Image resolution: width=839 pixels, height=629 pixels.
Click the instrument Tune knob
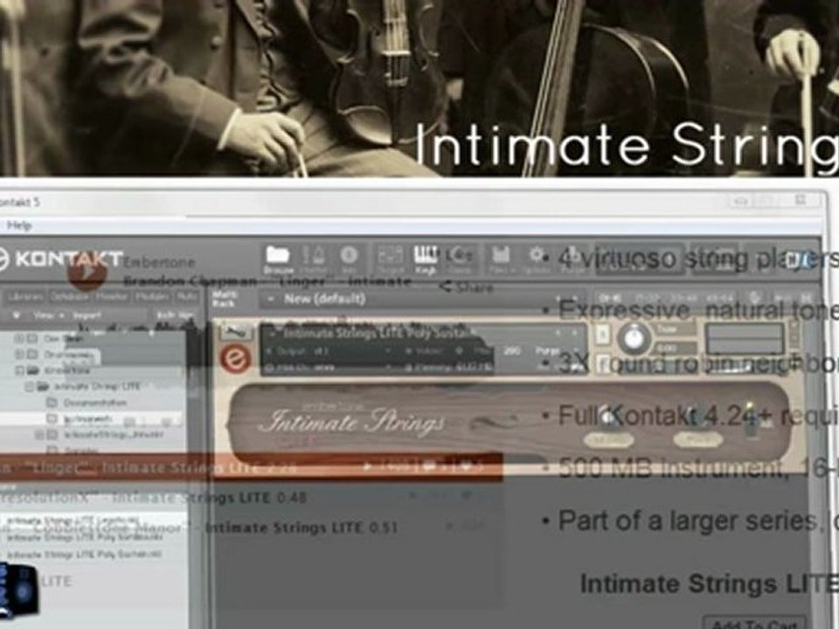[634, 338]
